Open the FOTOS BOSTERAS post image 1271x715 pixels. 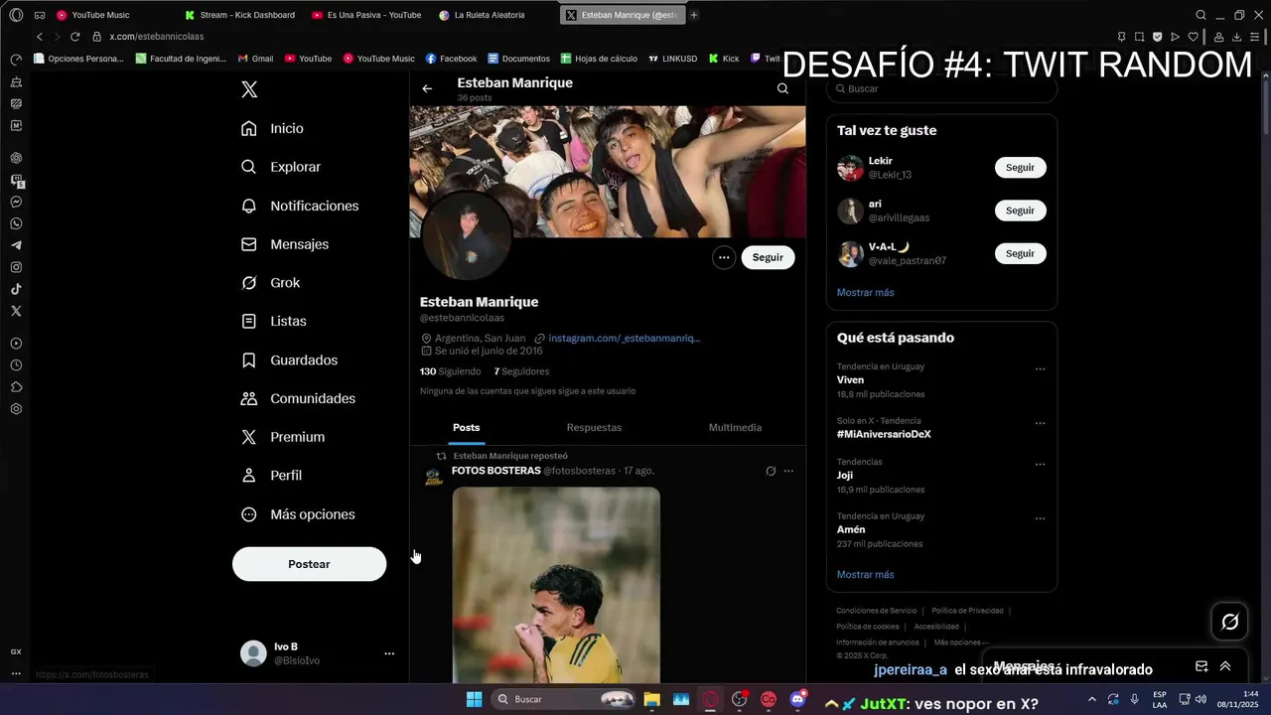556,585
